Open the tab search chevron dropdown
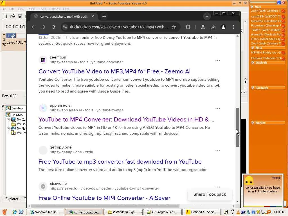Screen dimensions: 288x216 [x=207, y=16]
